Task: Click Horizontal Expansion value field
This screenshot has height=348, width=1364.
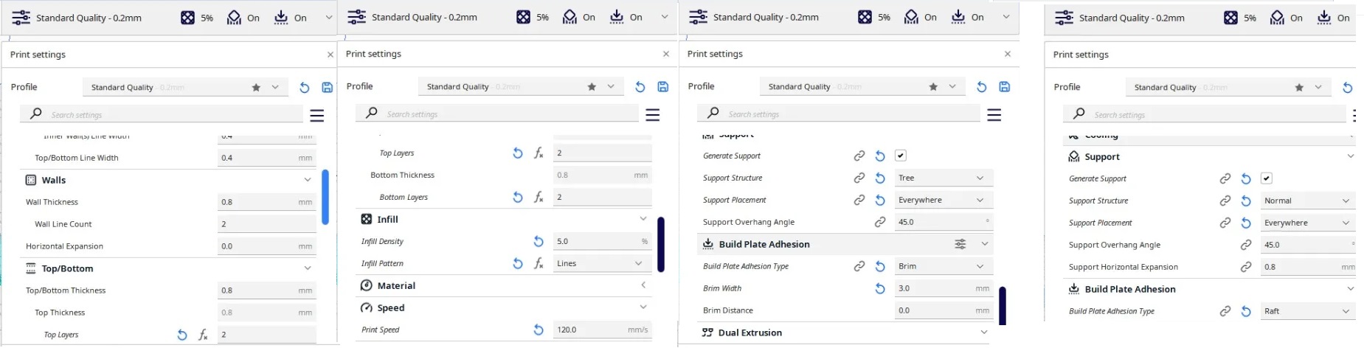Action: 267,246
